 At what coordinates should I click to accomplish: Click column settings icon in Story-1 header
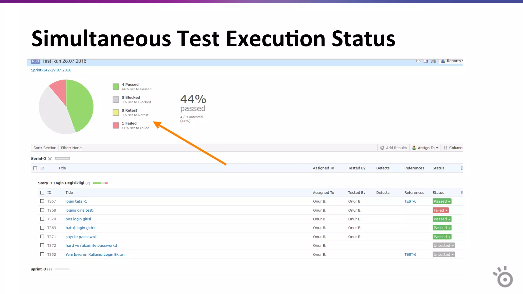461,192
